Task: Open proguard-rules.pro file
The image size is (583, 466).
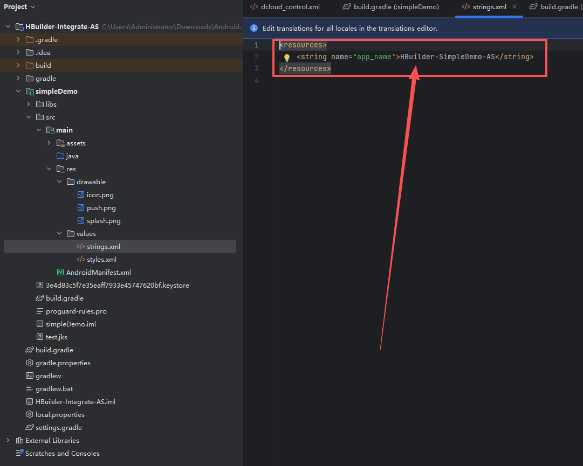Action: coord(76,311)
